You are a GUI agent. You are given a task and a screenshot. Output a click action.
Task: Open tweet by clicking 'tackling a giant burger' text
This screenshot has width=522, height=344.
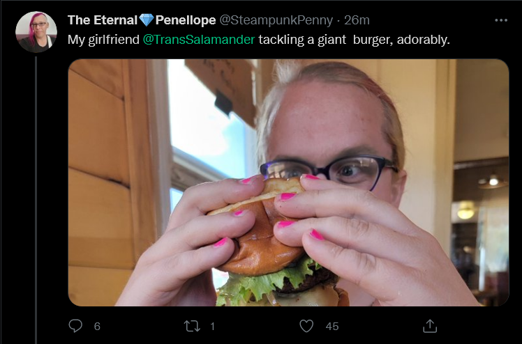pos(323,40)
